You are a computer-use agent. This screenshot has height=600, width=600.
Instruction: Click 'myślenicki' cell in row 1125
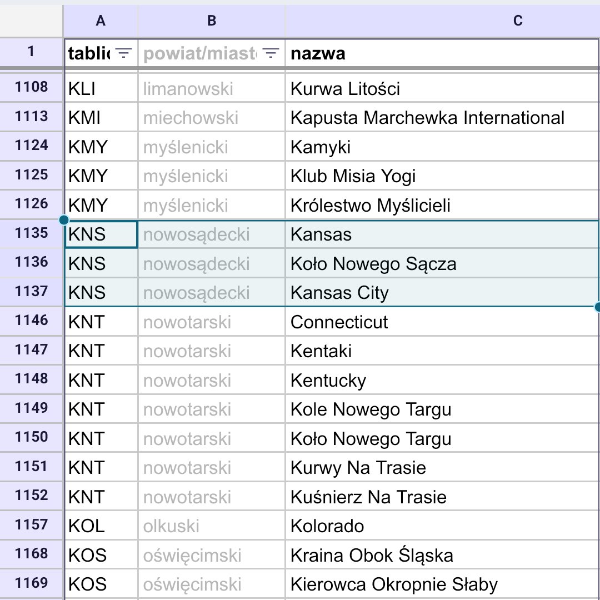tap(212, 176)
